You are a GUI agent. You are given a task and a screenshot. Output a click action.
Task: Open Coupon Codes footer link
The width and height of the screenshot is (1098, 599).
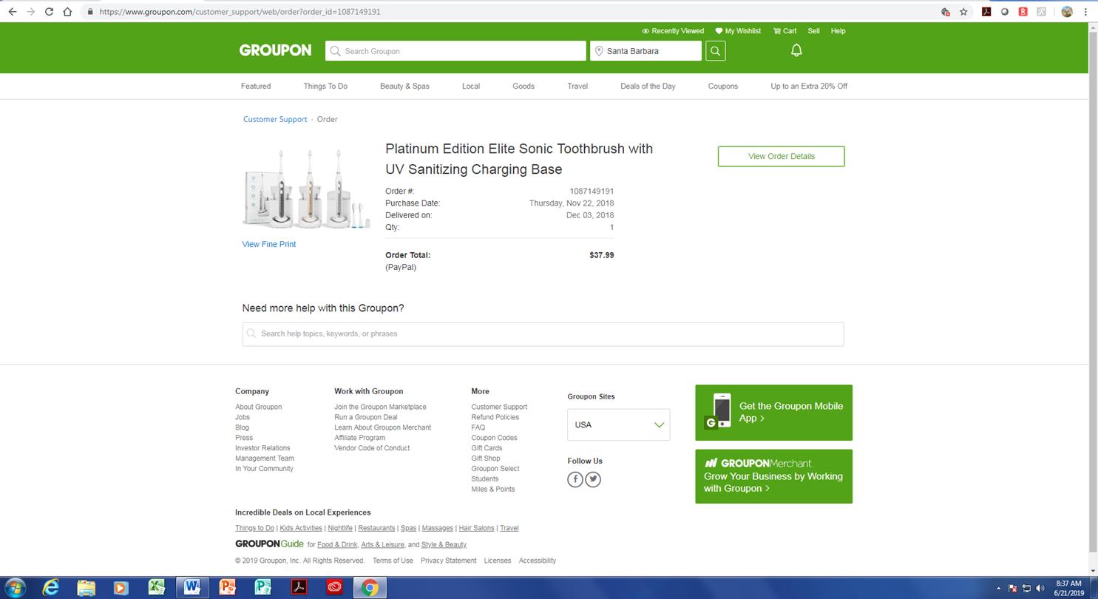point(494,438)
